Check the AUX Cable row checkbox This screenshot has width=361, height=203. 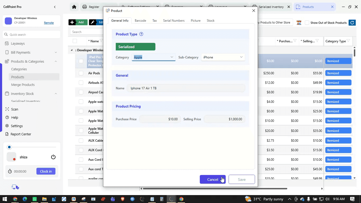(x=81, y=141)
